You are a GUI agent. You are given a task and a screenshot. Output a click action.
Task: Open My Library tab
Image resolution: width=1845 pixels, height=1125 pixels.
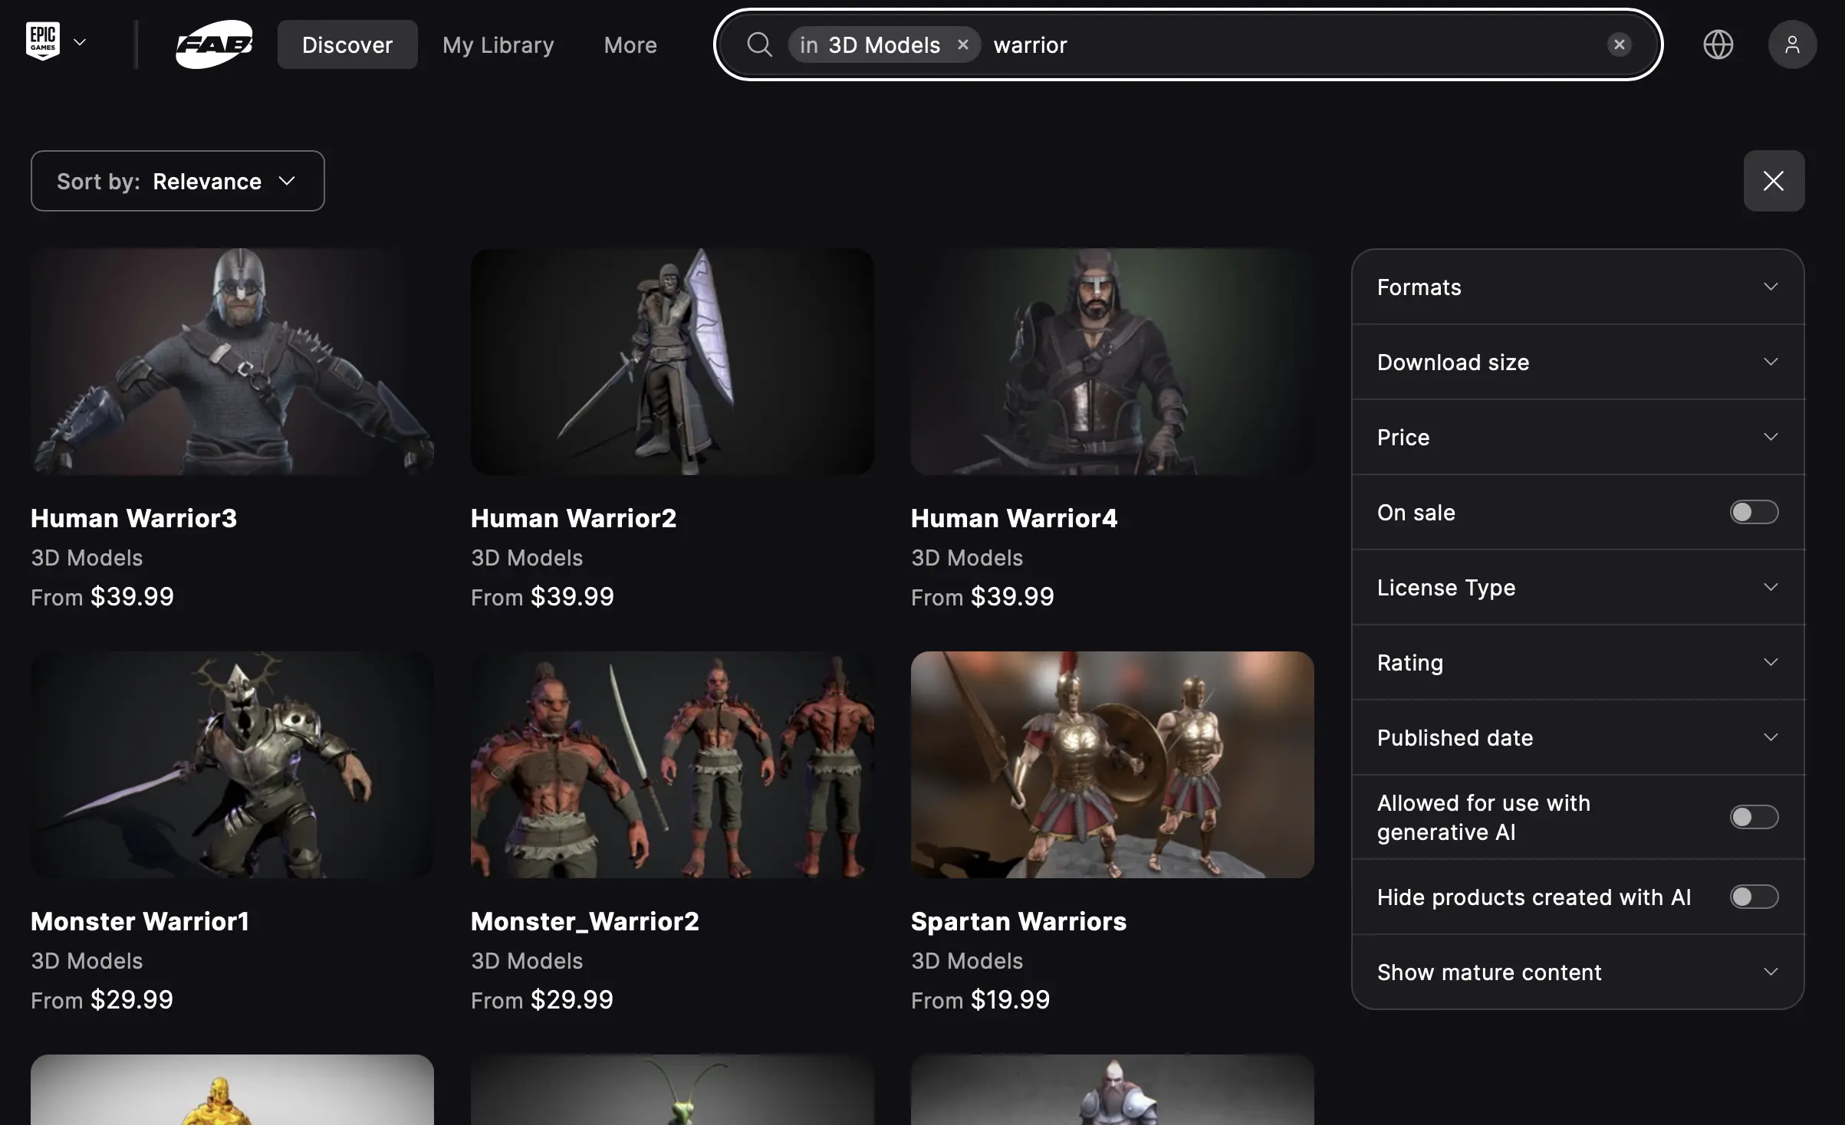pos(498,44)
